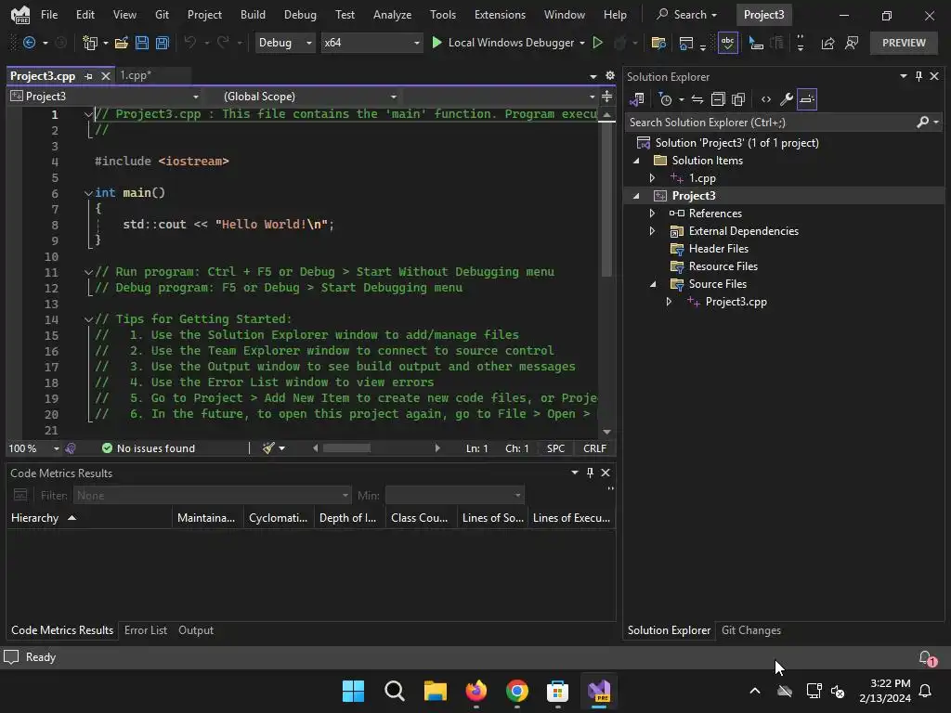This screenshot has height=713, width=951.
Task: Switch to the Output tab
Action: (x=196, y=630)
